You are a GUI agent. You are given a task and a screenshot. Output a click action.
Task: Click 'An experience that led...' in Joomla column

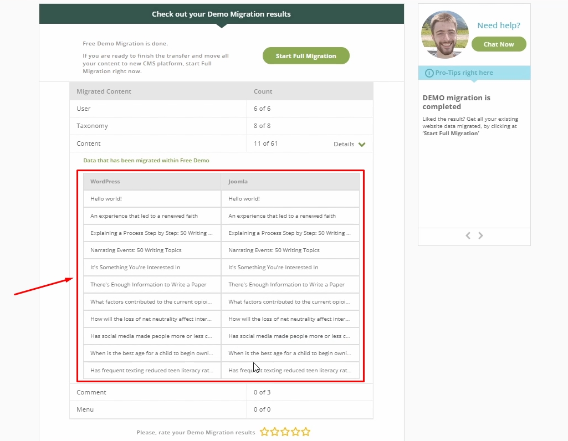coord(282,216)
